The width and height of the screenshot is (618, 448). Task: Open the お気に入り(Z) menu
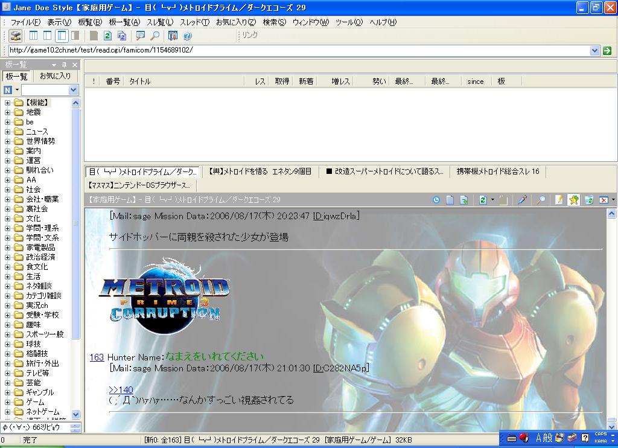click(236, 22)
